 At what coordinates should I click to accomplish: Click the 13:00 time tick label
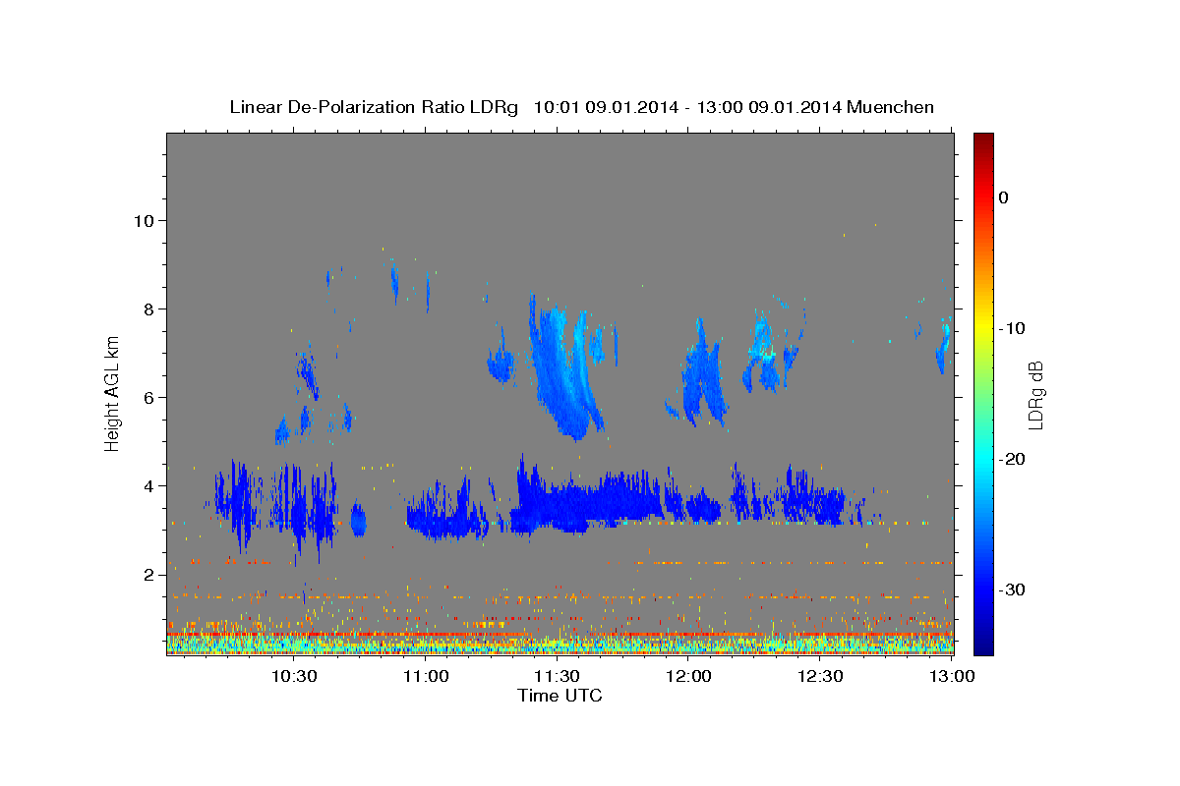pos(952,676)
